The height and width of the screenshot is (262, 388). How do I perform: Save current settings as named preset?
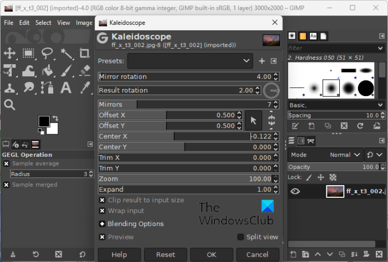(262, 61)
